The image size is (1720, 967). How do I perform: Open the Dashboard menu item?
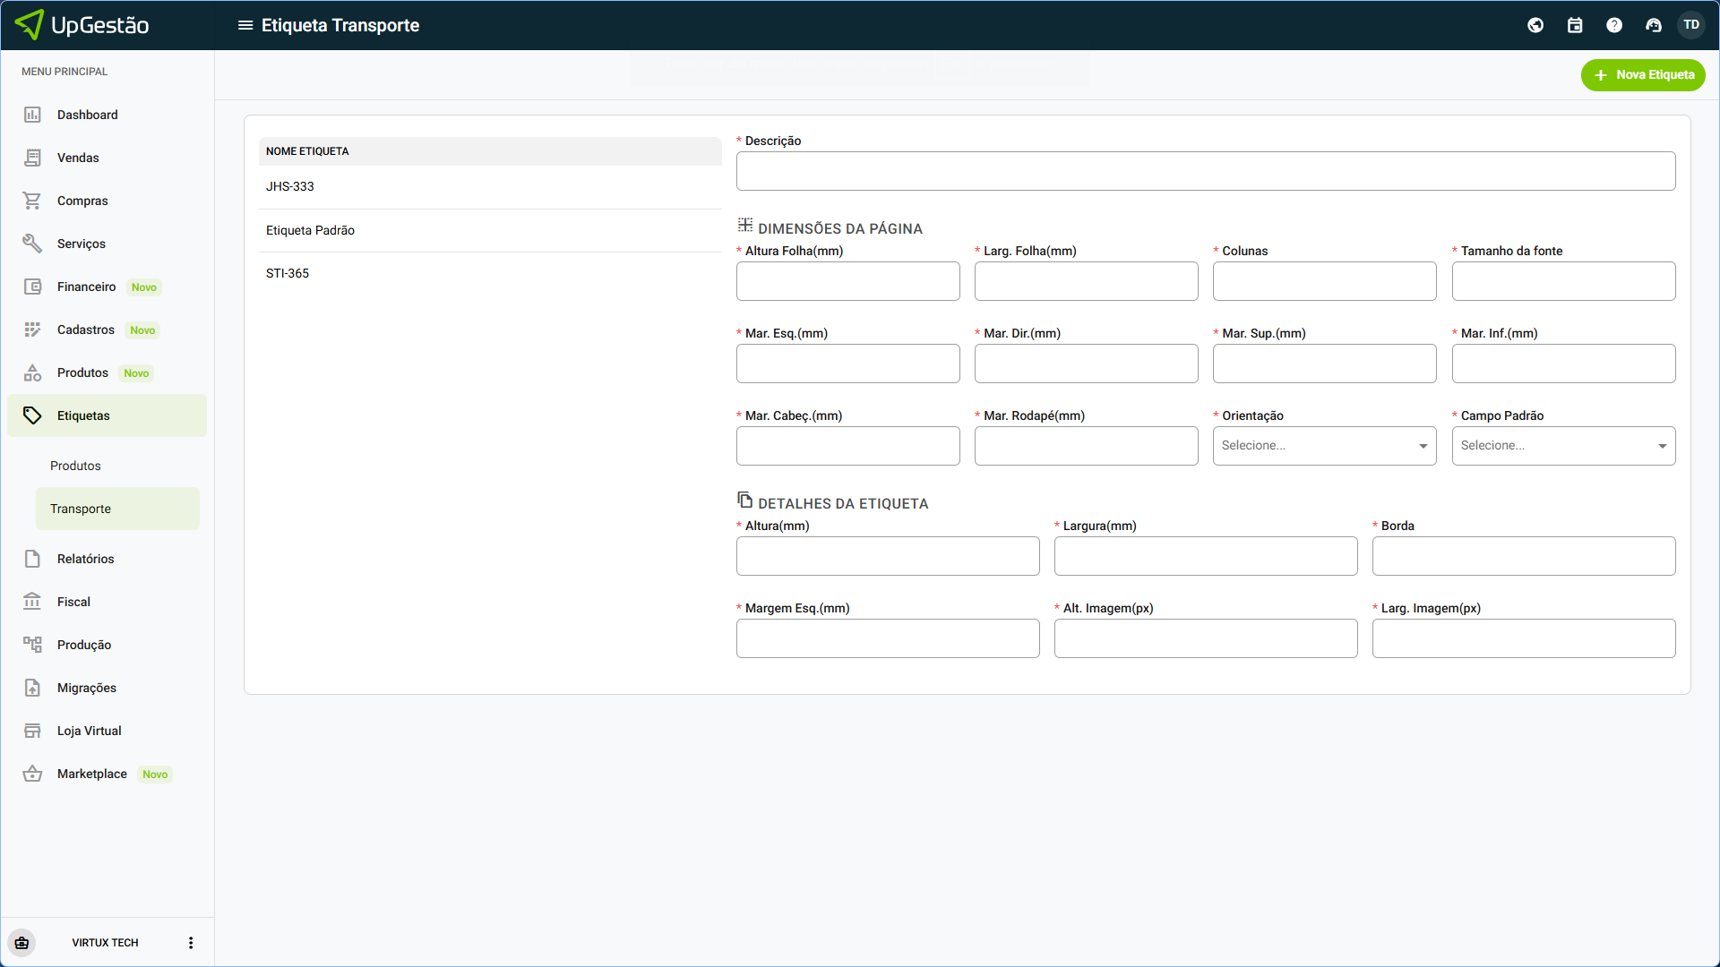tap(87, 115)
